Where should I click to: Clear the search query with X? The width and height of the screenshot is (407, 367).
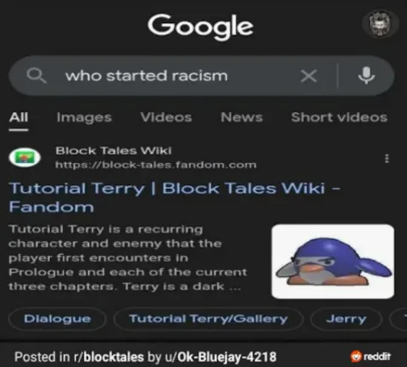(x=309, y=76)
